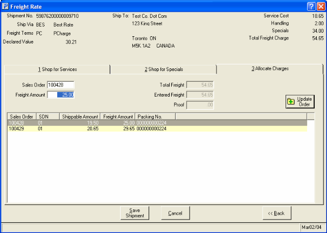Image resolution: width=327 pixels, height=233 pixels.
Task: Click declared value 30.21
Action: pos(71,42)
